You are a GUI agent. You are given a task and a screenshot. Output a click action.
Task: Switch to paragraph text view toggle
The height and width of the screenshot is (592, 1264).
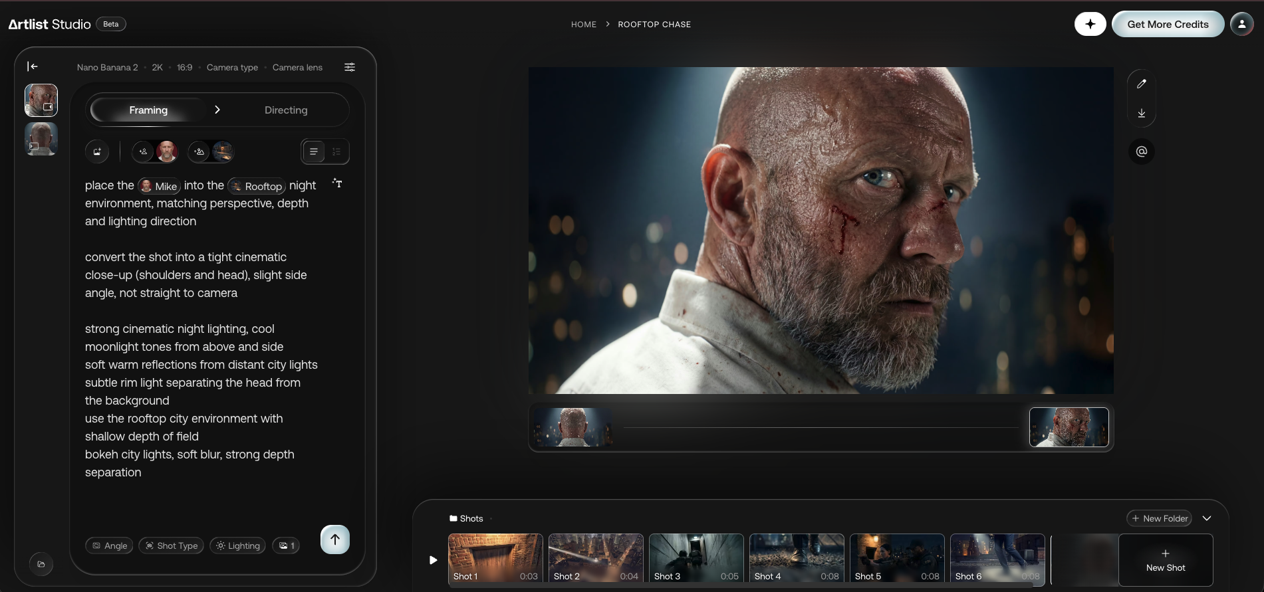coord(314,151)
